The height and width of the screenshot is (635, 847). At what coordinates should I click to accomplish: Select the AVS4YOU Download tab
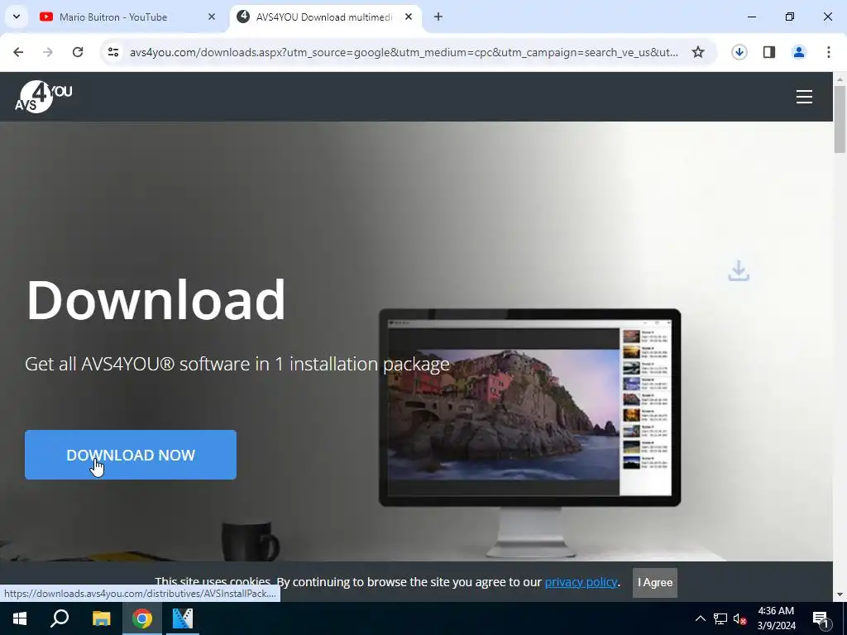[325, 17]
